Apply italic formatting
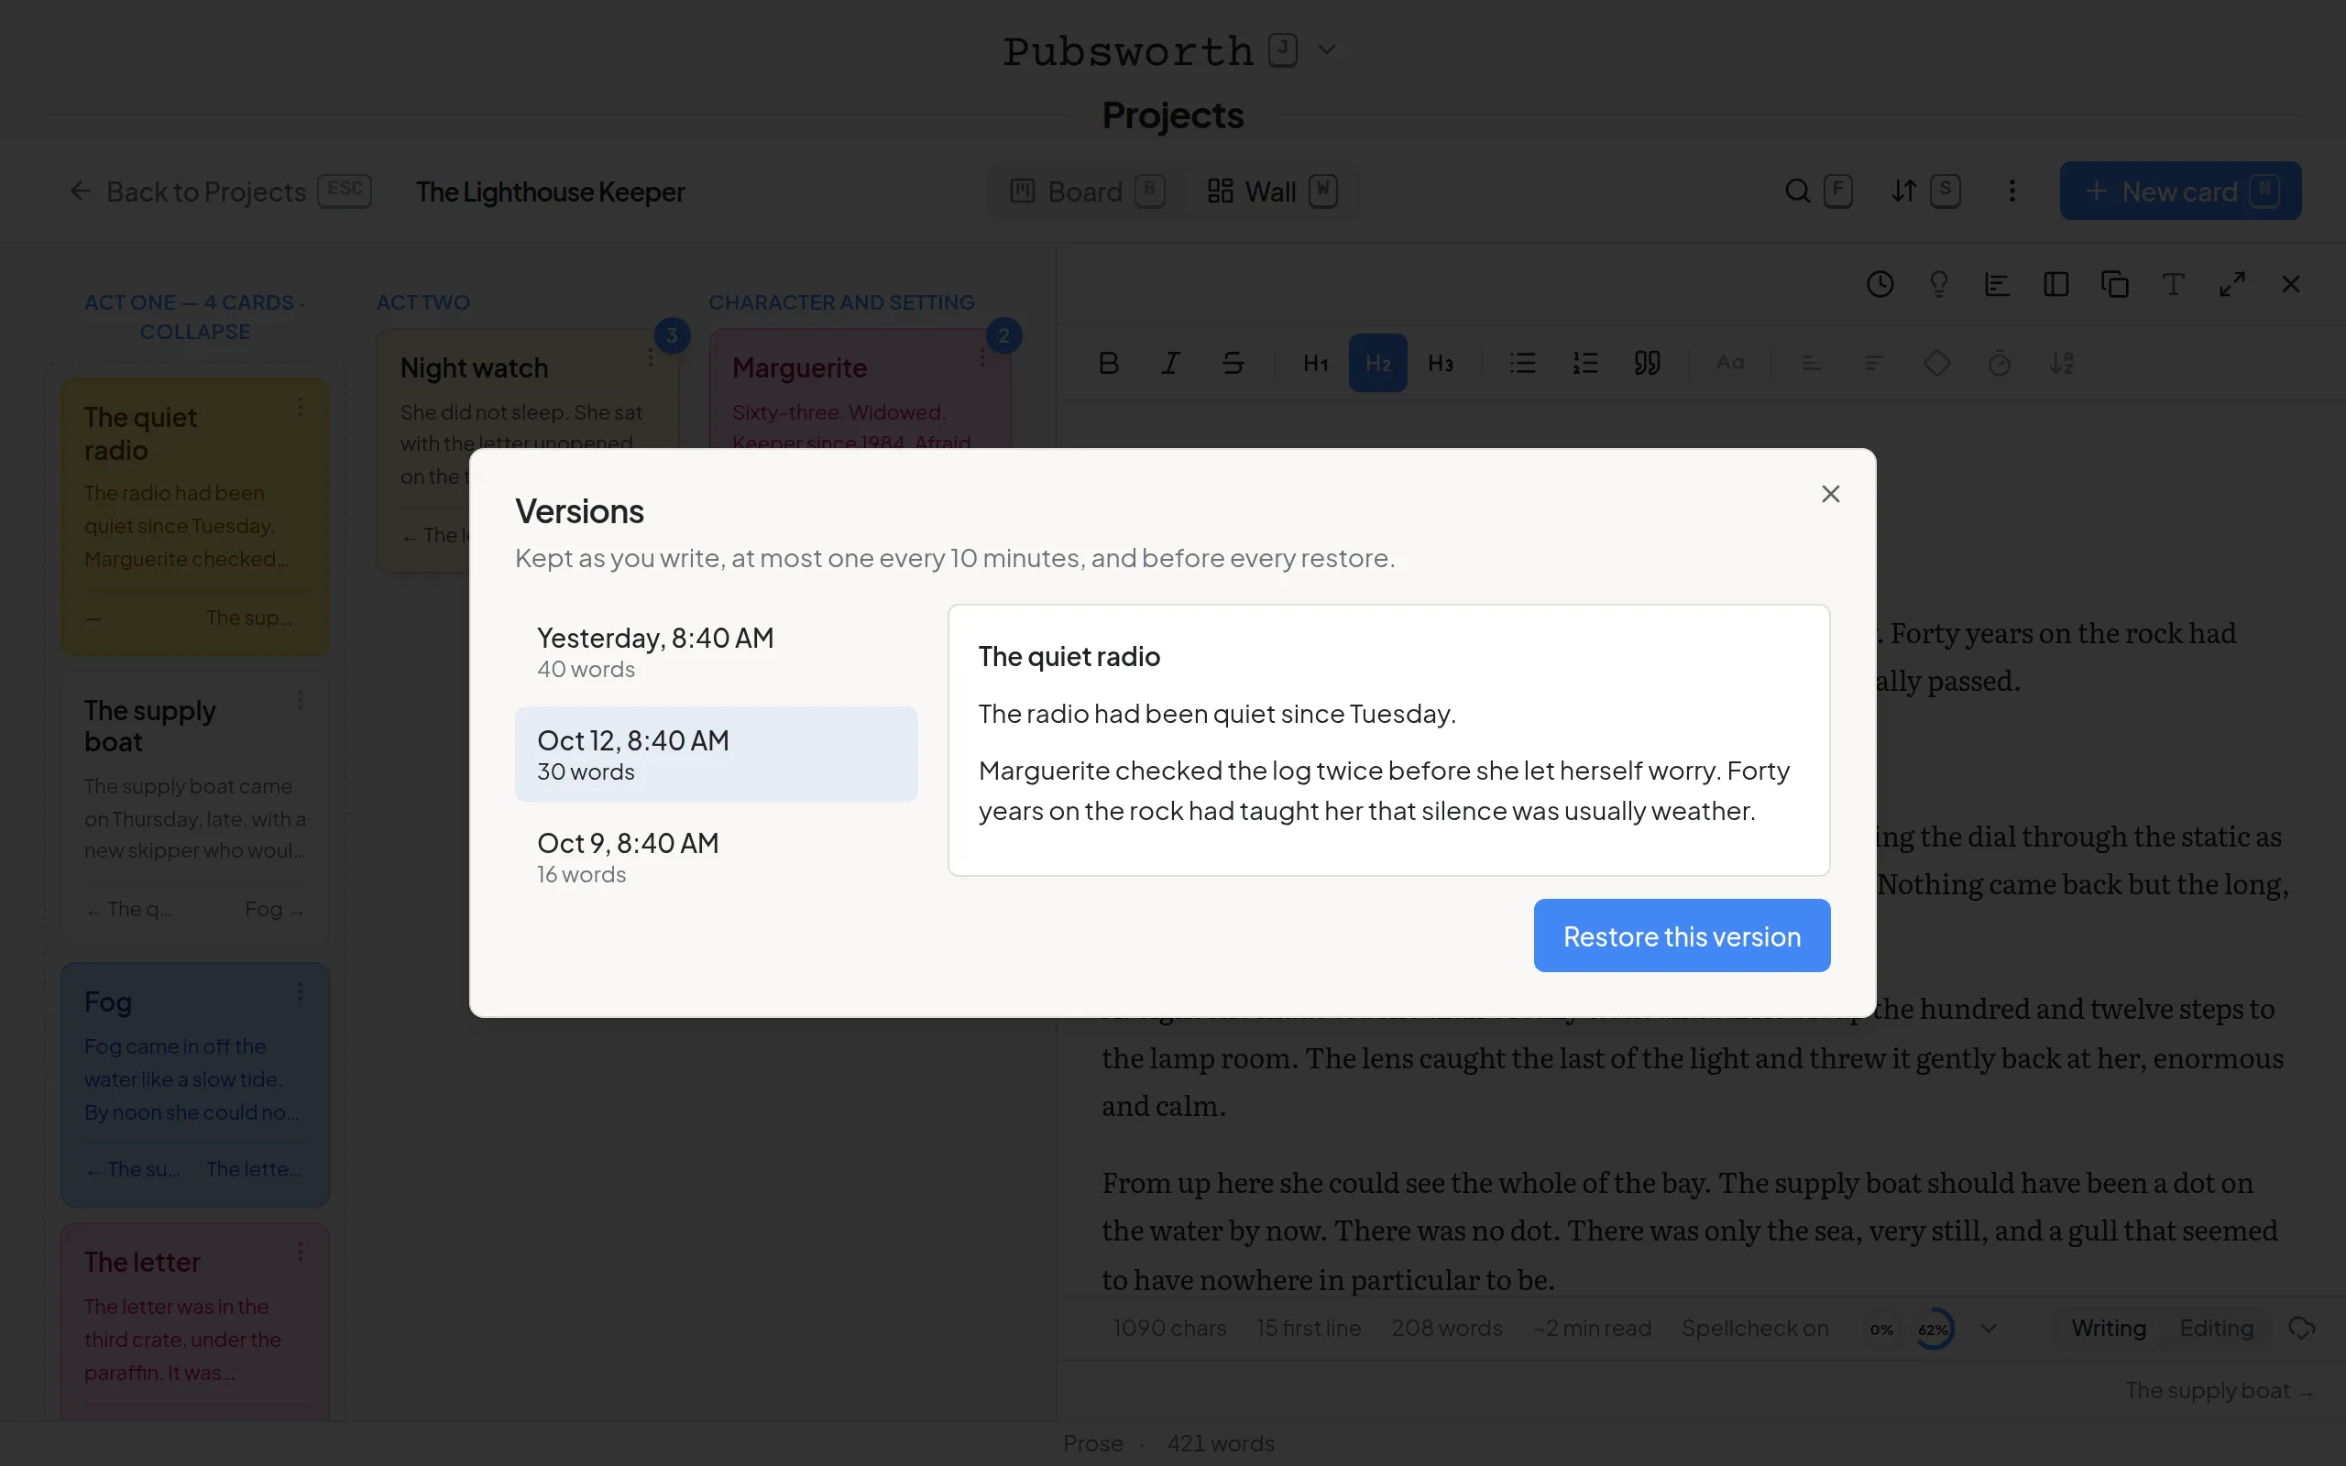The height and width of the screenshot is (1466, 2346). pos(1170,364)
